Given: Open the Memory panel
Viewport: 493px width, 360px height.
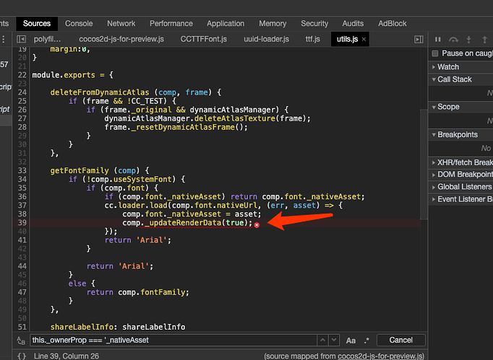Looking at the screenshot, I should coord(273,24).
